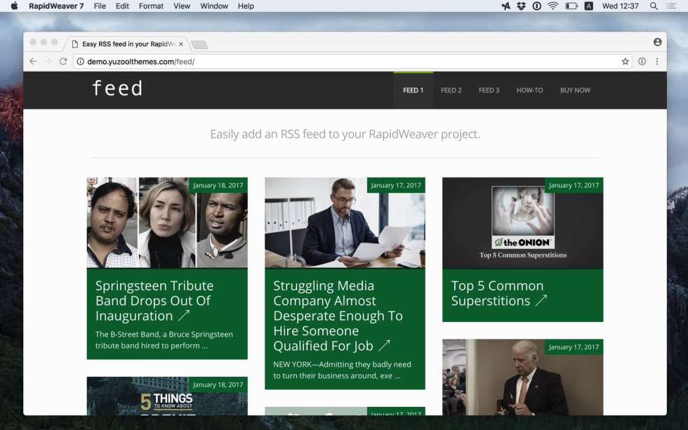Bookmark this page with the star

[626, 61]
